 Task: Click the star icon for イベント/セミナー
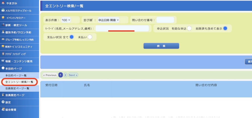[x=3, y=18]
